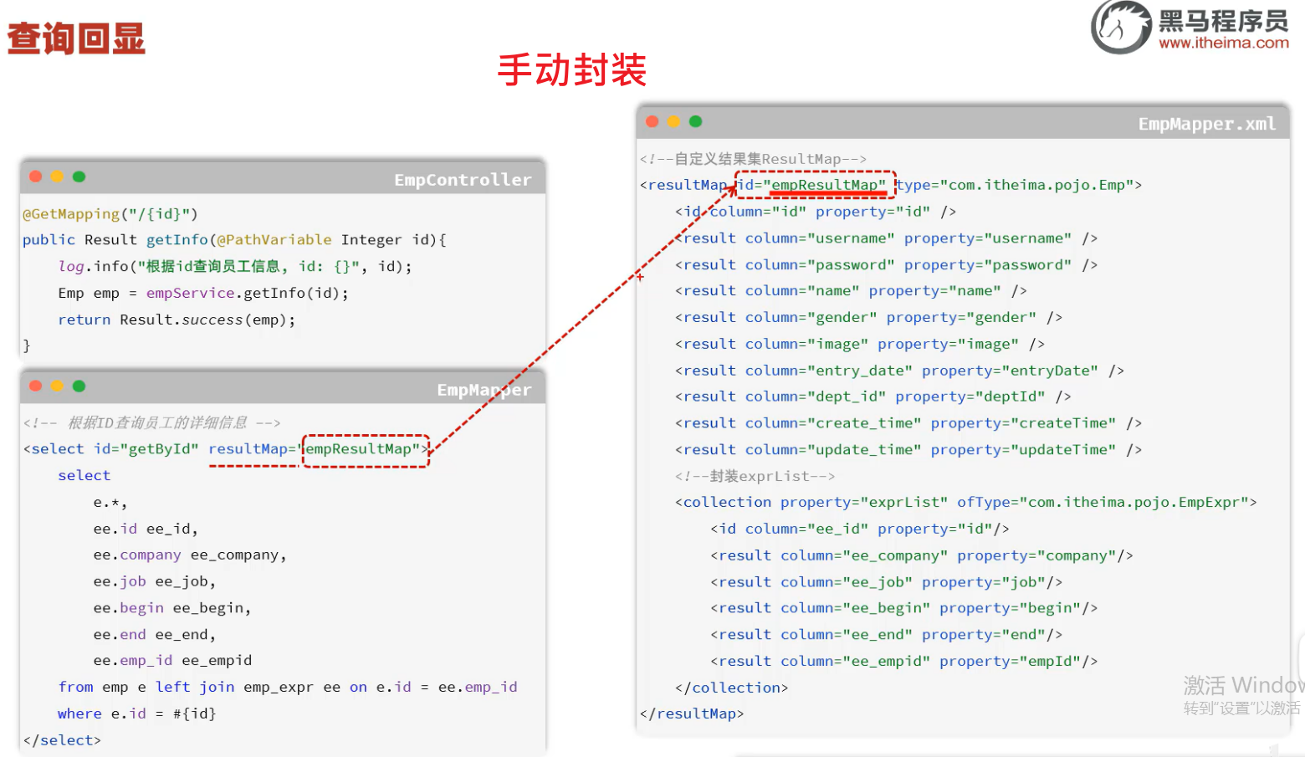The image size is (1305, 757).
Task: Click the result column="create_time" line
Action: [x=908, y=423]
